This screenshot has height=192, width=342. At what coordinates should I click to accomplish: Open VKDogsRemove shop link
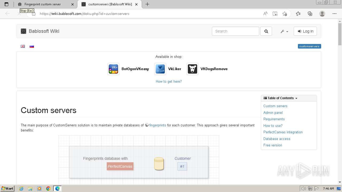(x=214, y=69)
